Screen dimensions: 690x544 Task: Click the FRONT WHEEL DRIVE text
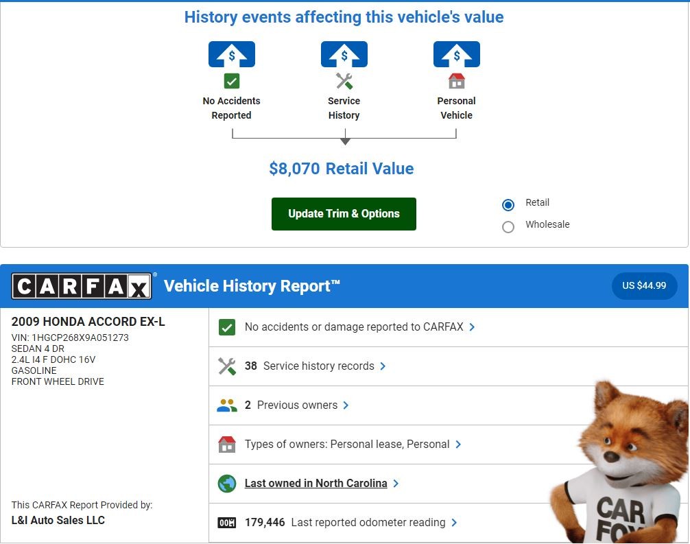[x=58, y=381]
